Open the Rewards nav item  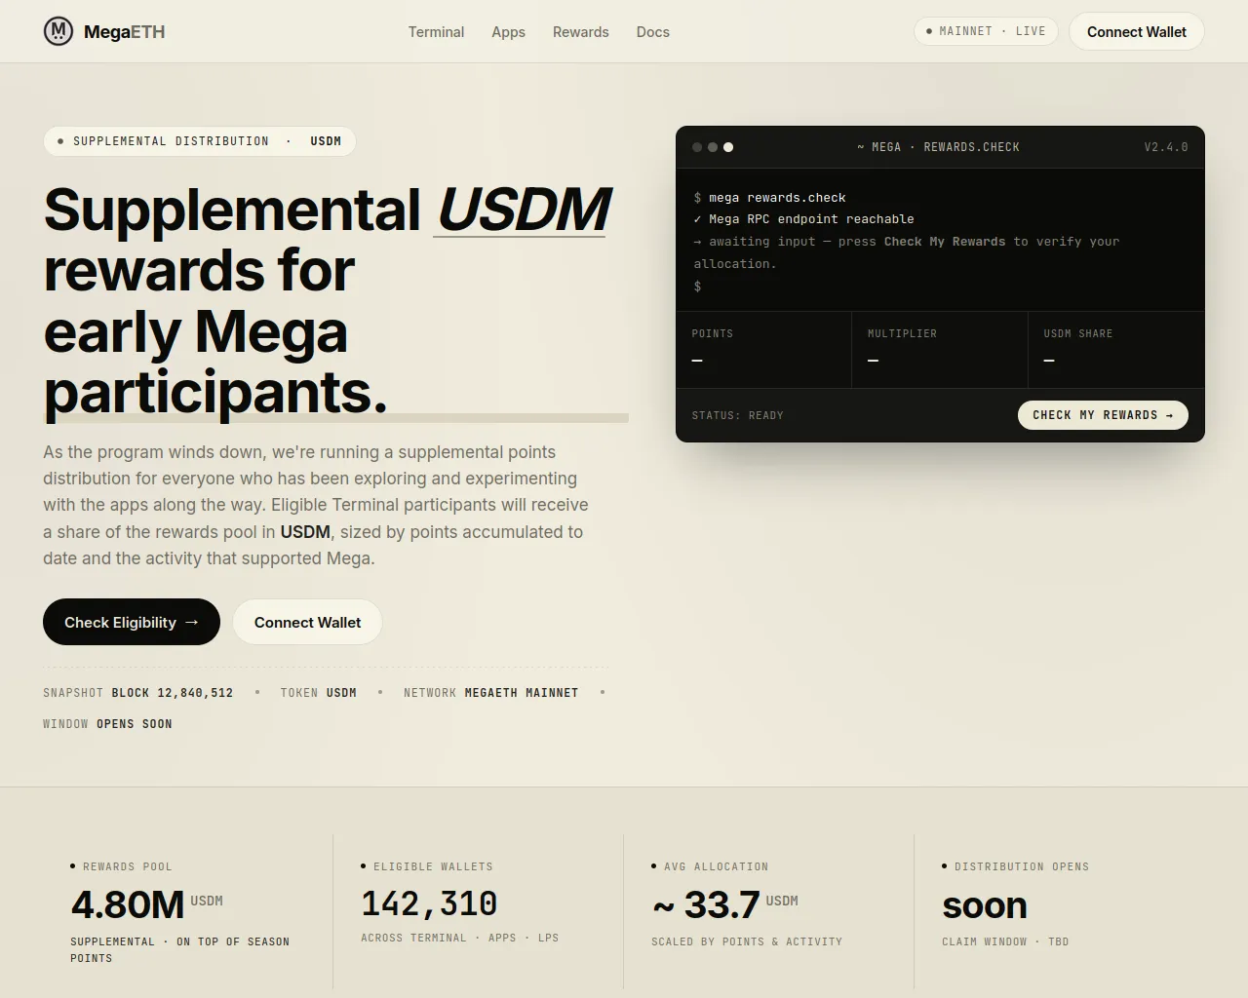click(580, 32)
